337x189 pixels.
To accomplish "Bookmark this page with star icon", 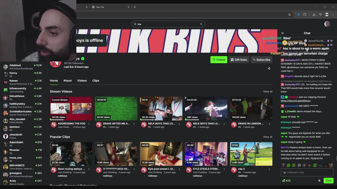I will [x=290, y=14].
